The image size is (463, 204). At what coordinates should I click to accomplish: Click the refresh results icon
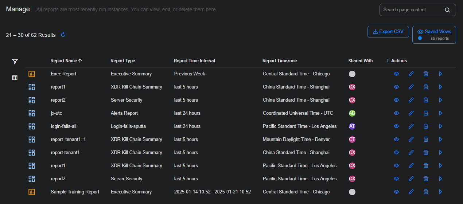coord(63,35)
